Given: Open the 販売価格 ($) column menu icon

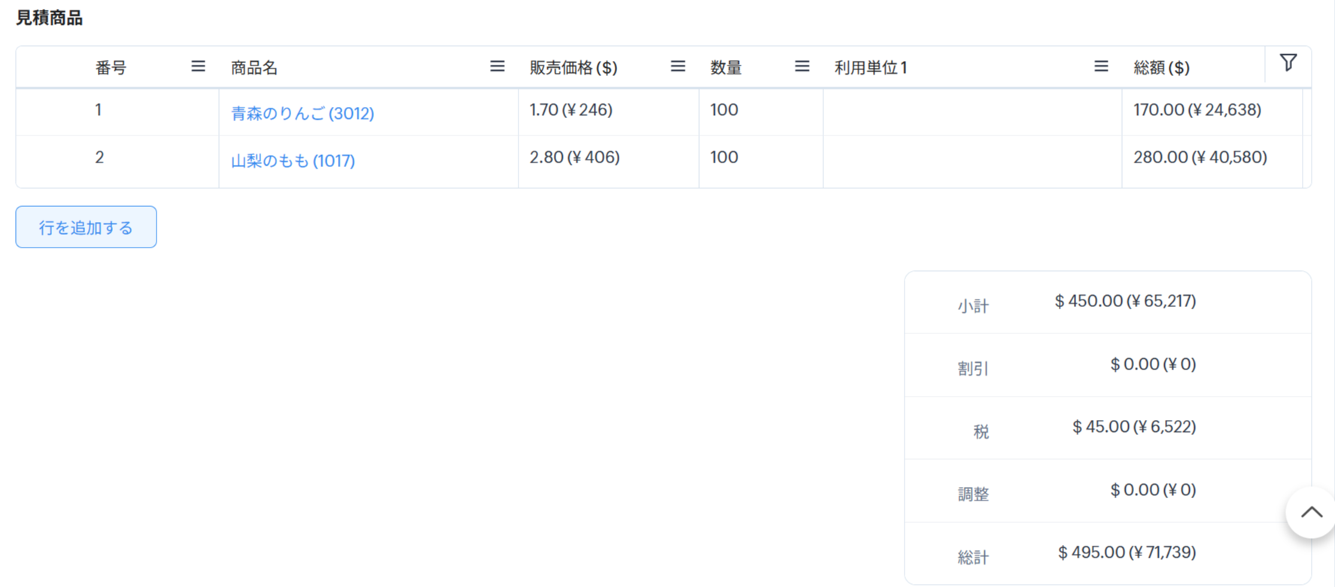Looking at the screenshot, I should click(678, 67).
